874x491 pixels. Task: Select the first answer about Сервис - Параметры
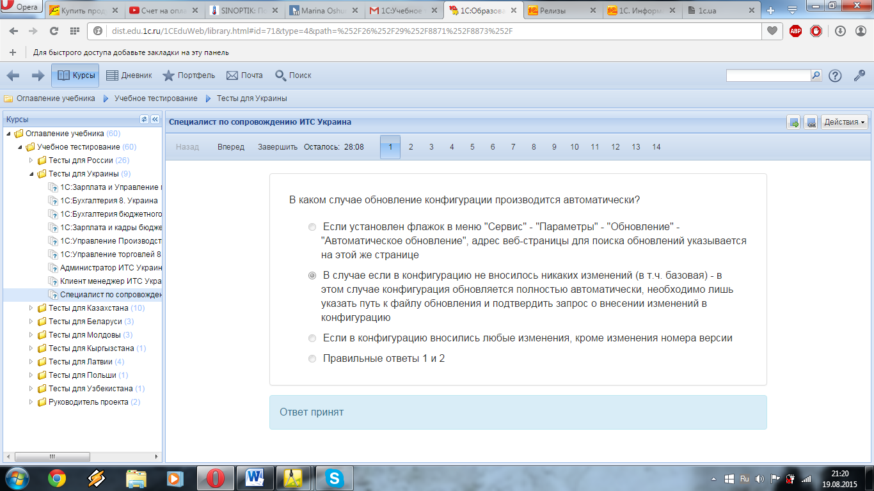(312, 227)
